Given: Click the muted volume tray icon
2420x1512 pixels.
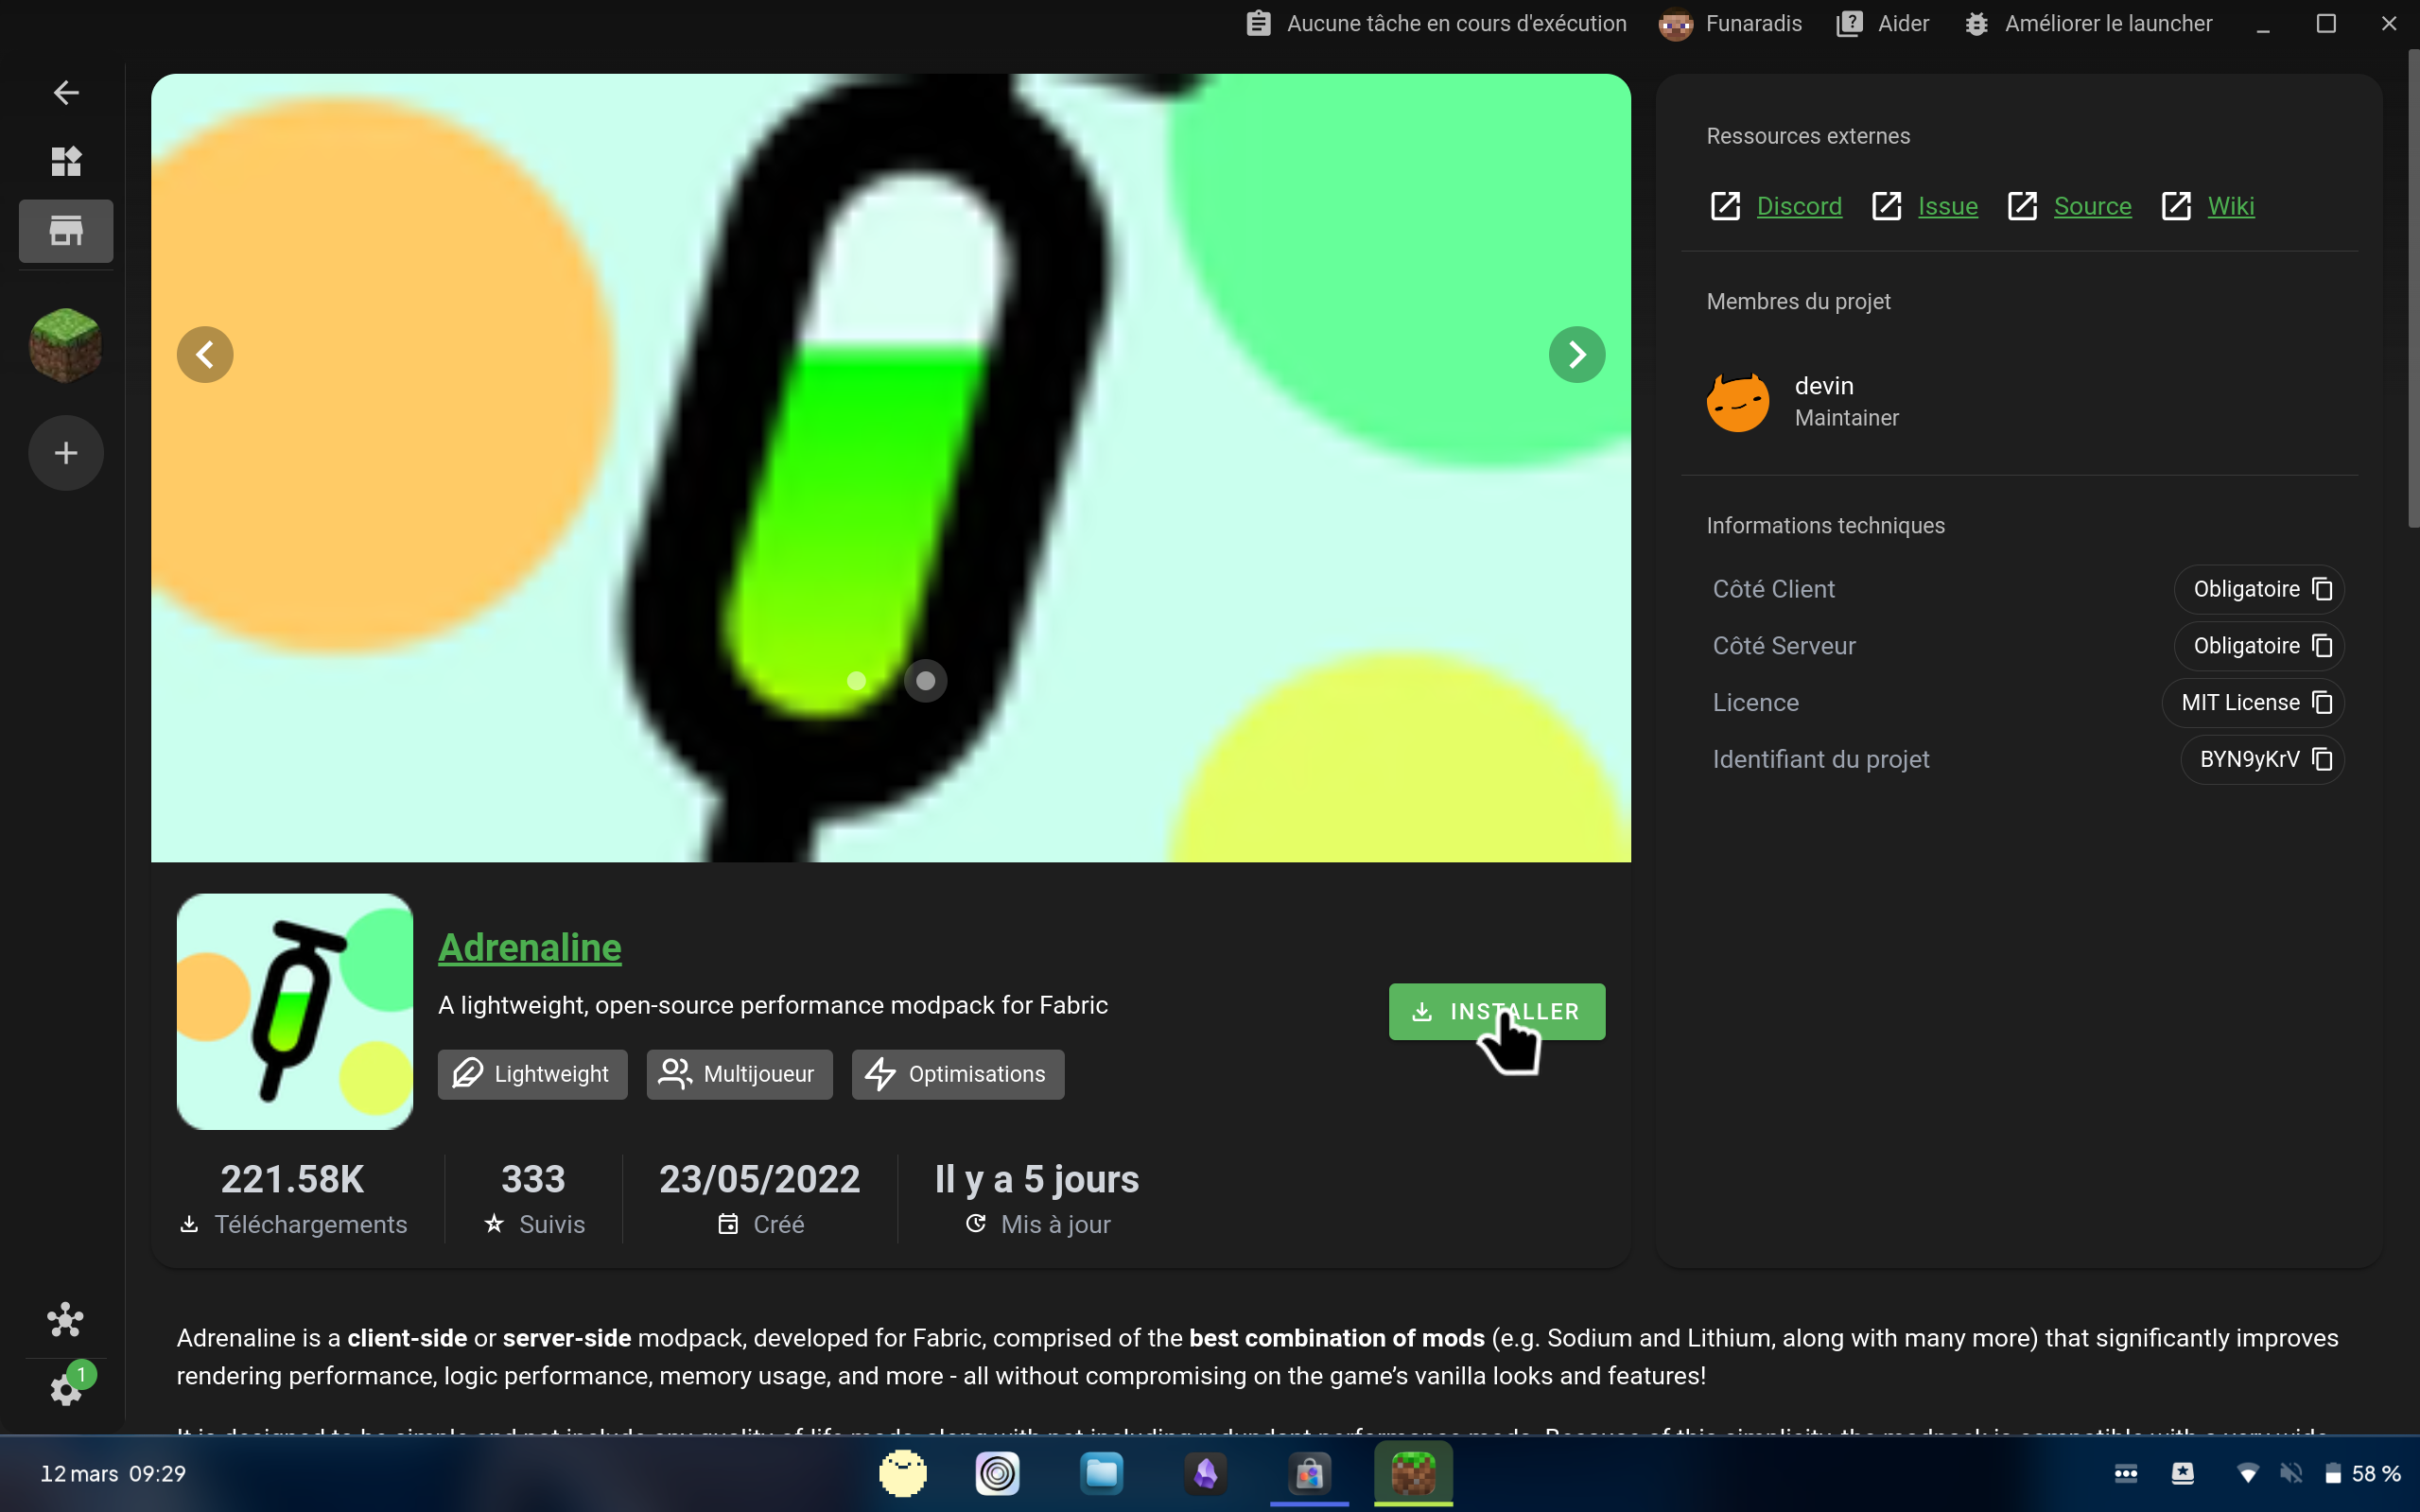Looking at the screenshot, I should tap(2291, 1474).
